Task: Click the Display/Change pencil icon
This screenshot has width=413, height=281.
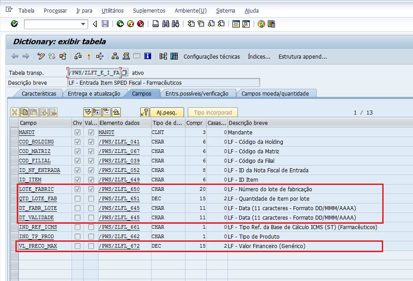Action: coord(41,56)
